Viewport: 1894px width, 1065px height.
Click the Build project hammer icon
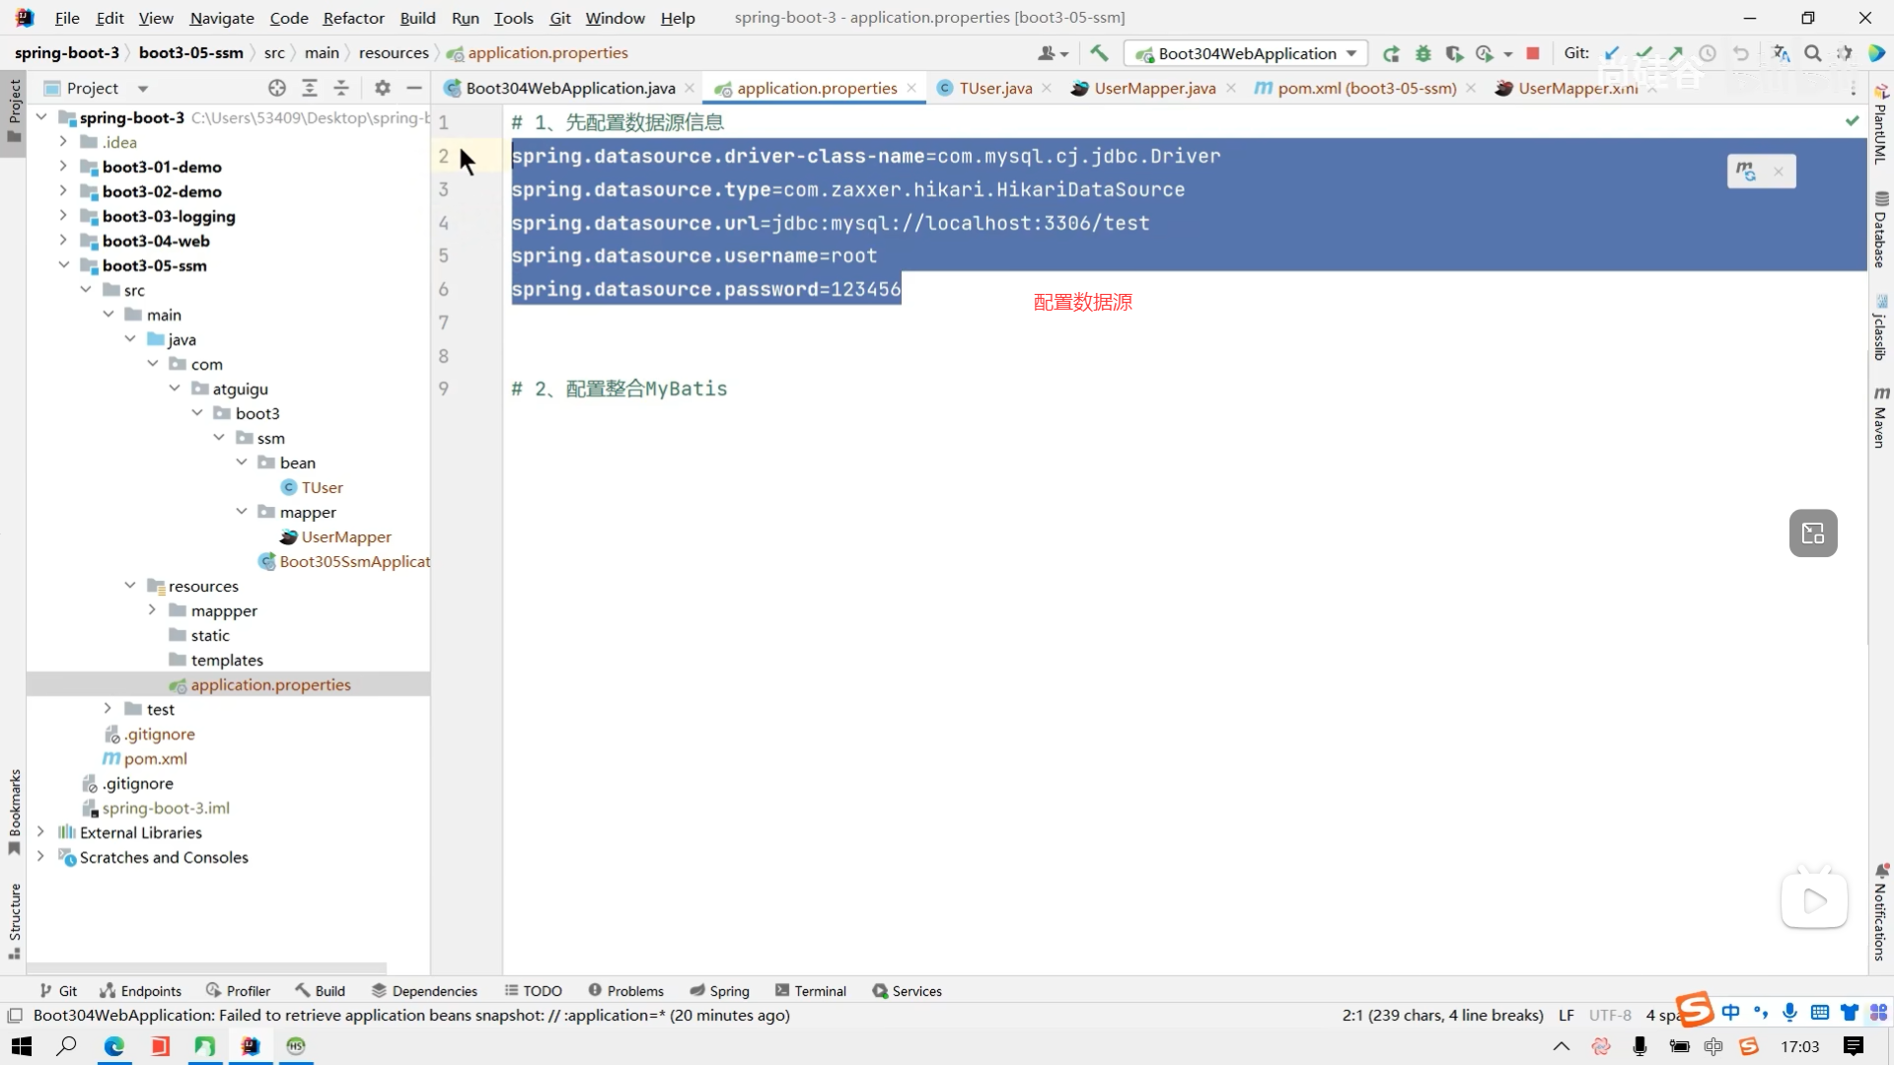[1099, 53]
